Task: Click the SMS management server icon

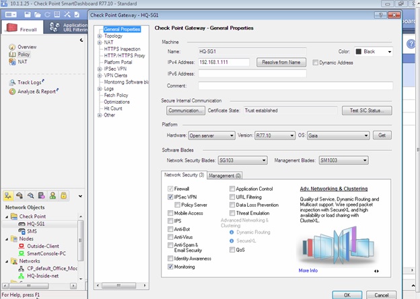Action: click(x=22, y=231)
